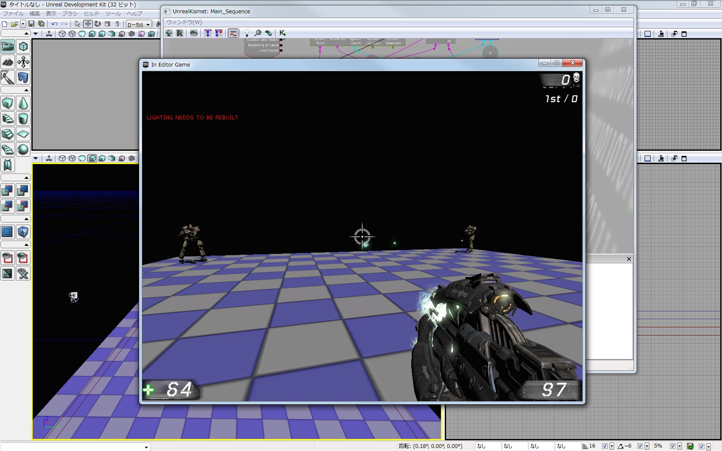Select Camera mode in the left toolbox
Image resolution: width=722 pixels, height=451 pixels.
tap(8, 46)
